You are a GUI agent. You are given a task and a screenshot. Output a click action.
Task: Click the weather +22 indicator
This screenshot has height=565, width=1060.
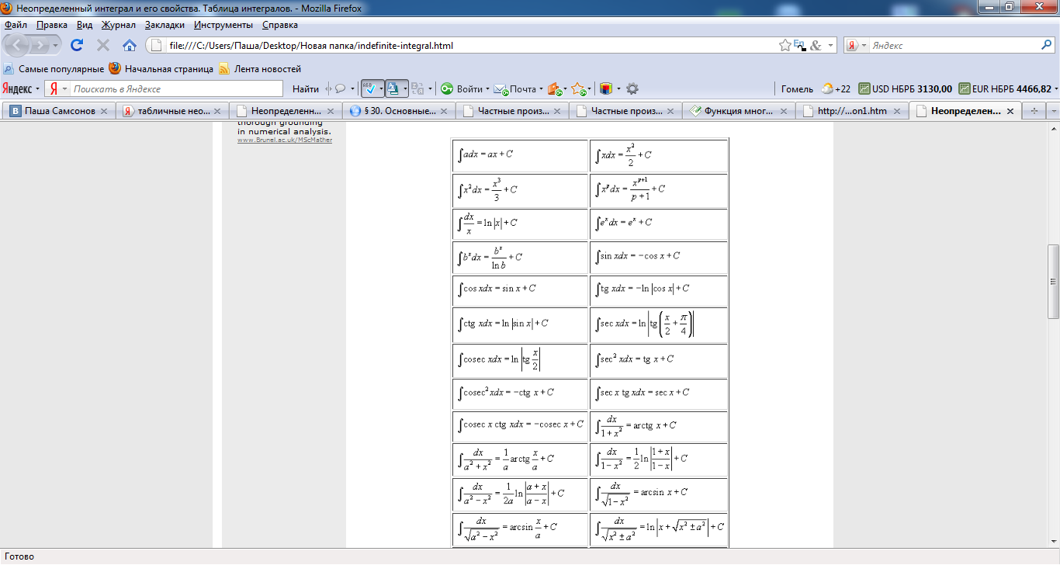click(x=837, y=88)
